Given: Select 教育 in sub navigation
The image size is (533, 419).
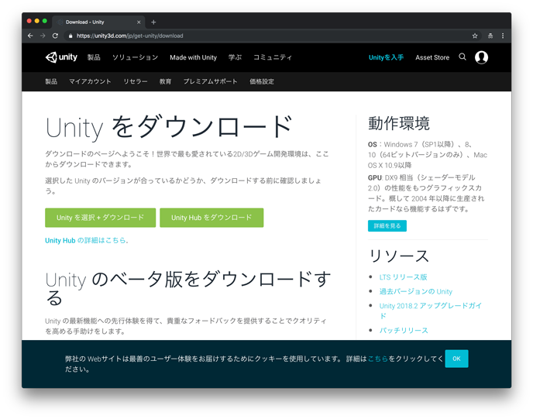Looking at the screenshot, I should click(x=166, y=81).
